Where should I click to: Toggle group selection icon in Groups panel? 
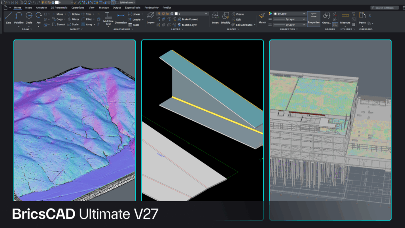coord(335,25)
